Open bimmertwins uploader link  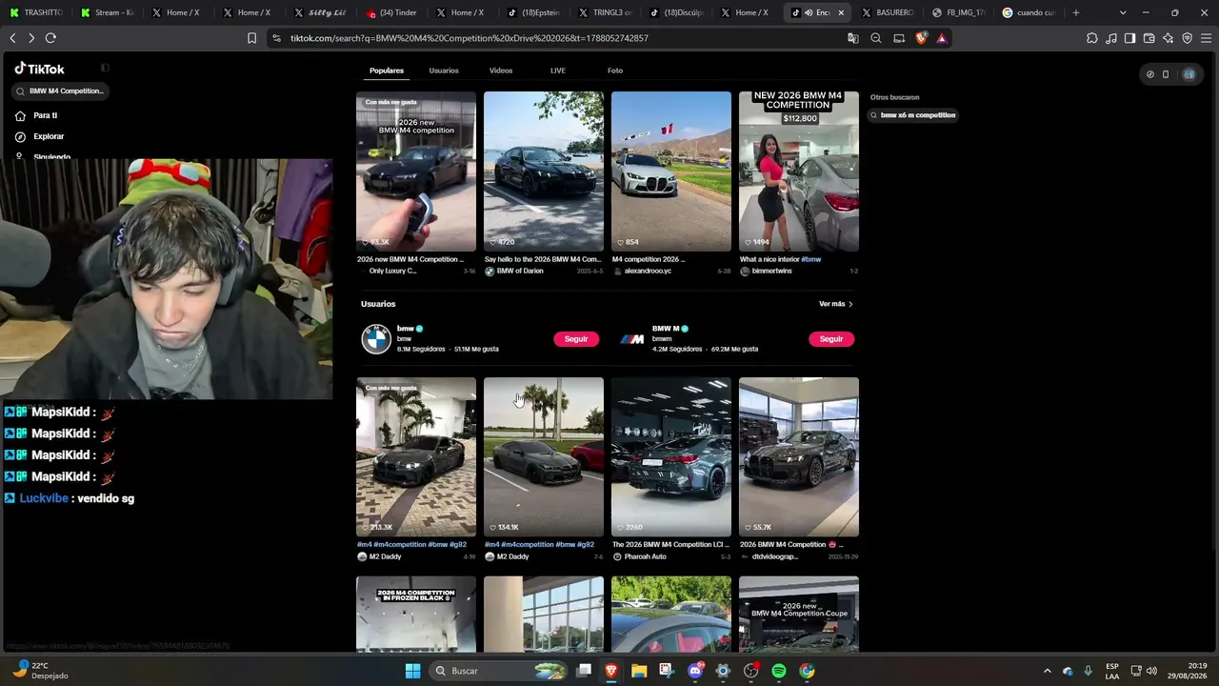[x=771, y=272]
